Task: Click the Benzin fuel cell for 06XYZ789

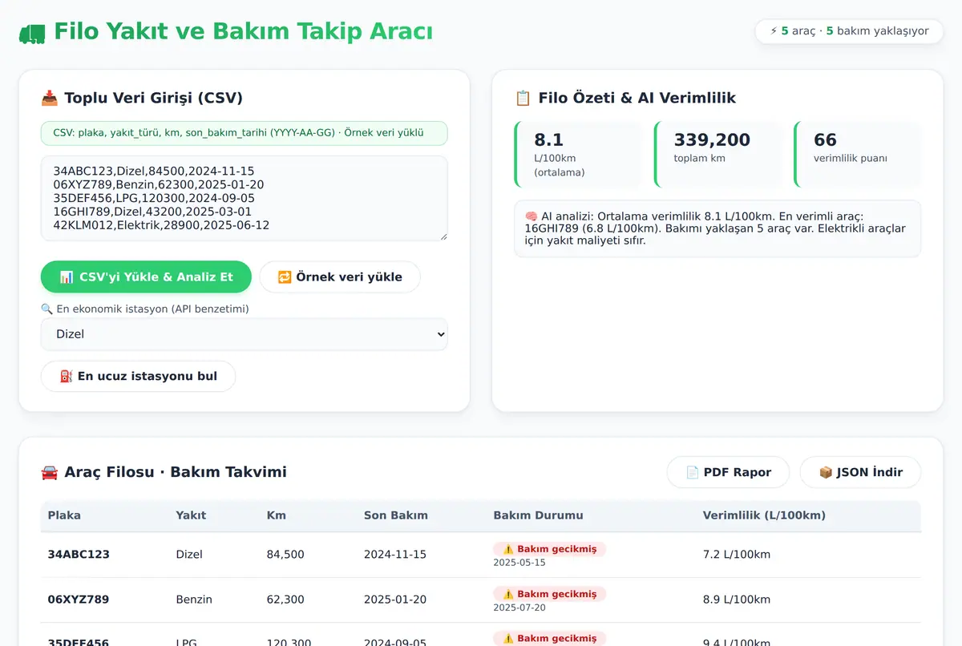Action: (194, 600)
